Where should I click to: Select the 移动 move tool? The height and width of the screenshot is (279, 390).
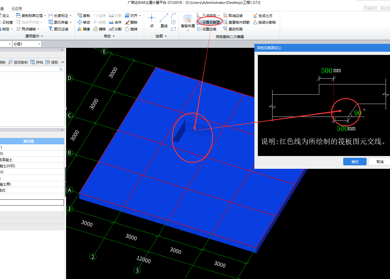pyautogui.click(x=84, y=22)
